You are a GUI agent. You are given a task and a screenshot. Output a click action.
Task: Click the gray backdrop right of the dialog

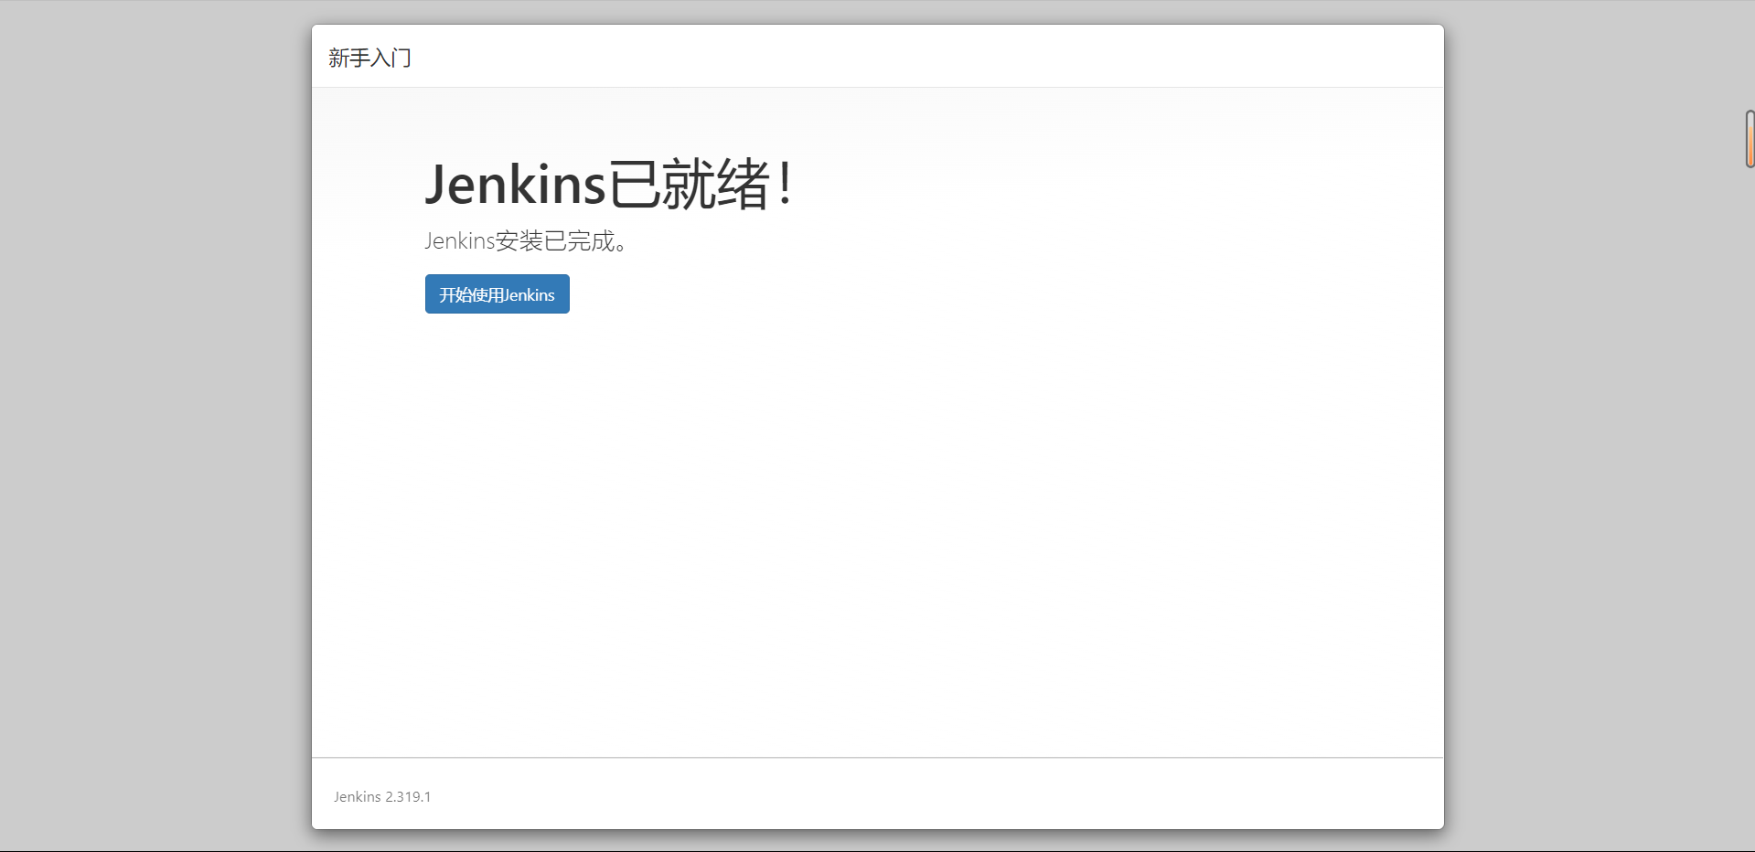coord(1591,457)
